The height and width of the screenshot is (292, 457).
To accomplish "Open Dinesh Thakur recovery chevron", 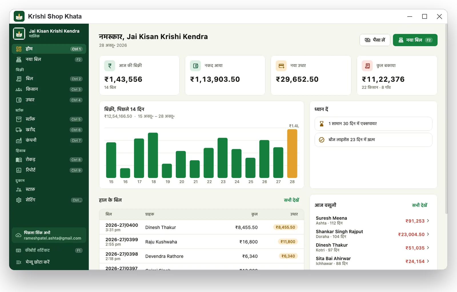I will point(428,248).
